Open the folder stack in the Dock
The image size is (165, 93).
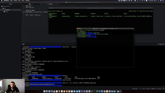(x=118, y=91)
